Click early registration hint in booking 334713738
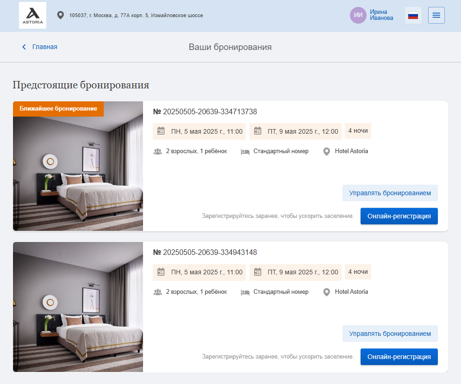This screenshot has width=461, height=384. click(278, 216)
